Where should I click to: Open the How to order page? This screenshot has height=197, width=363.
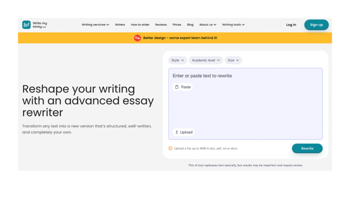point(140,25)
